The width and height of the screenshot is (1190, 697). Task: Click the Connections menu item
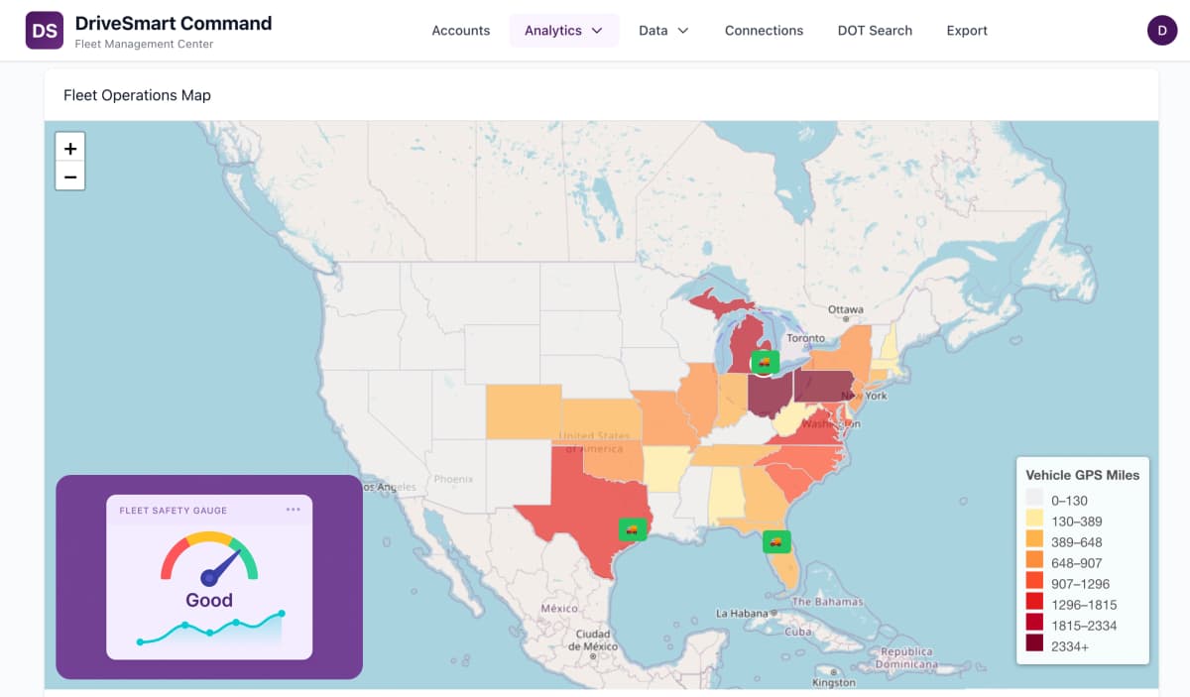click(x=764, y=30)
